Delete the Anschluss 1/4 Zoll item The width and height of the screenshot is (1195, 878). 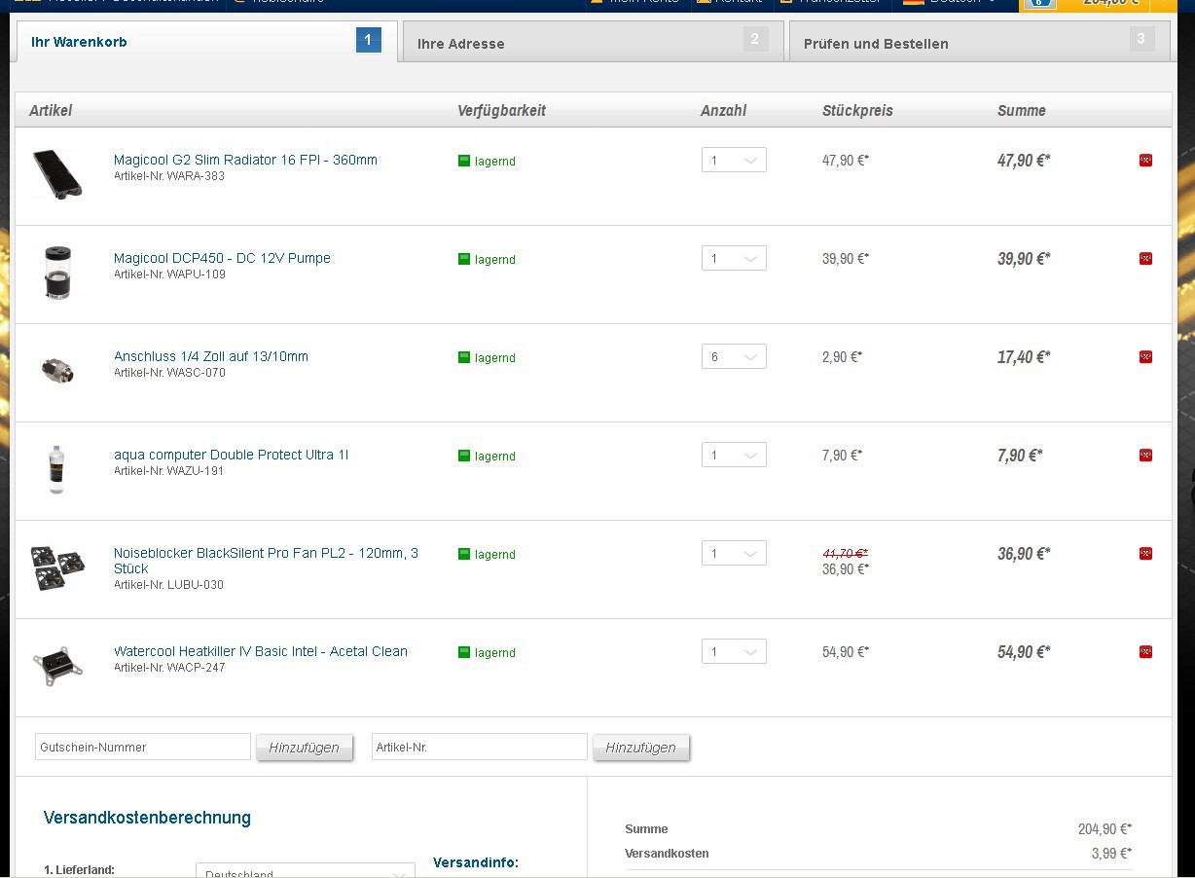coord(1145,357)
